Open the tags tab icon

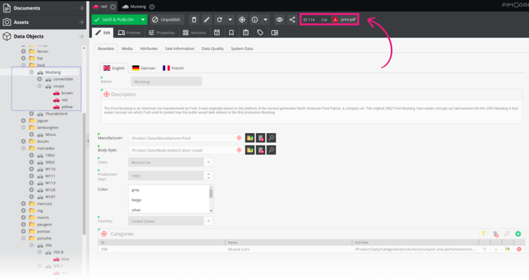260,33
